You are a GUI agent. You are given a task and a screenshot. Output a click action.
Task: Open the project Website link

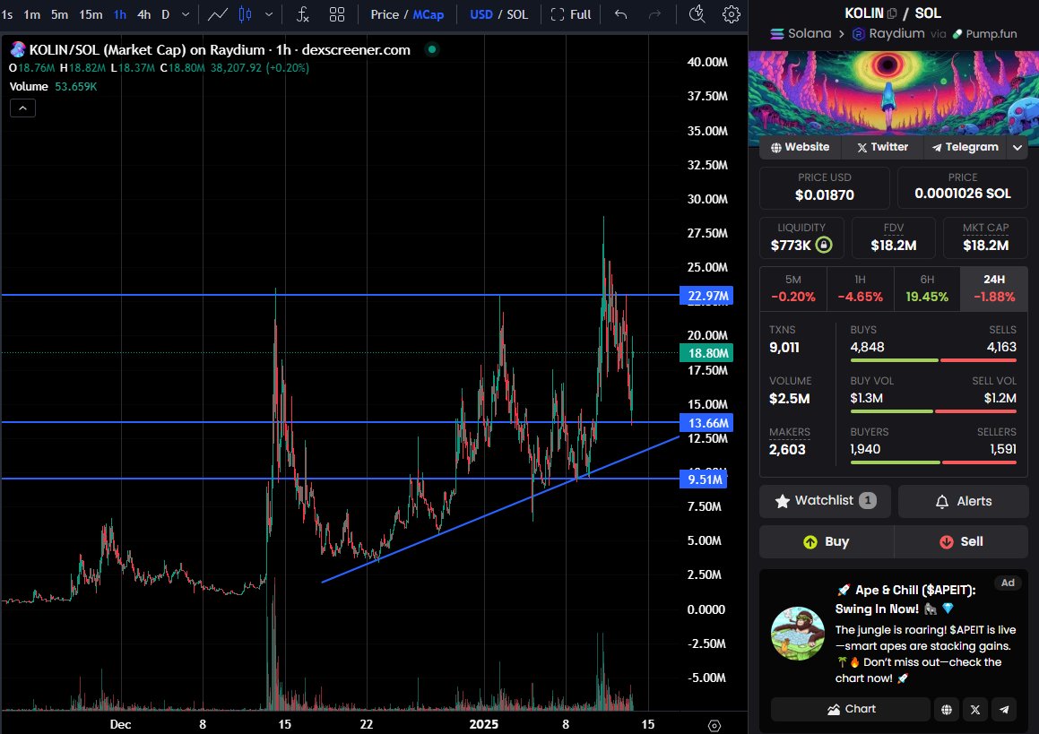pyautogui.click(x=800, y=147)
